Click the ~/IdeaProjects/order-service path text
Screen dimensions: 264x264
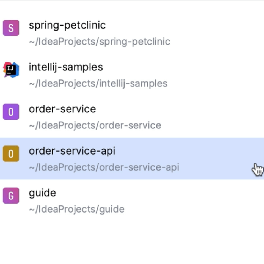click(95, 126)
